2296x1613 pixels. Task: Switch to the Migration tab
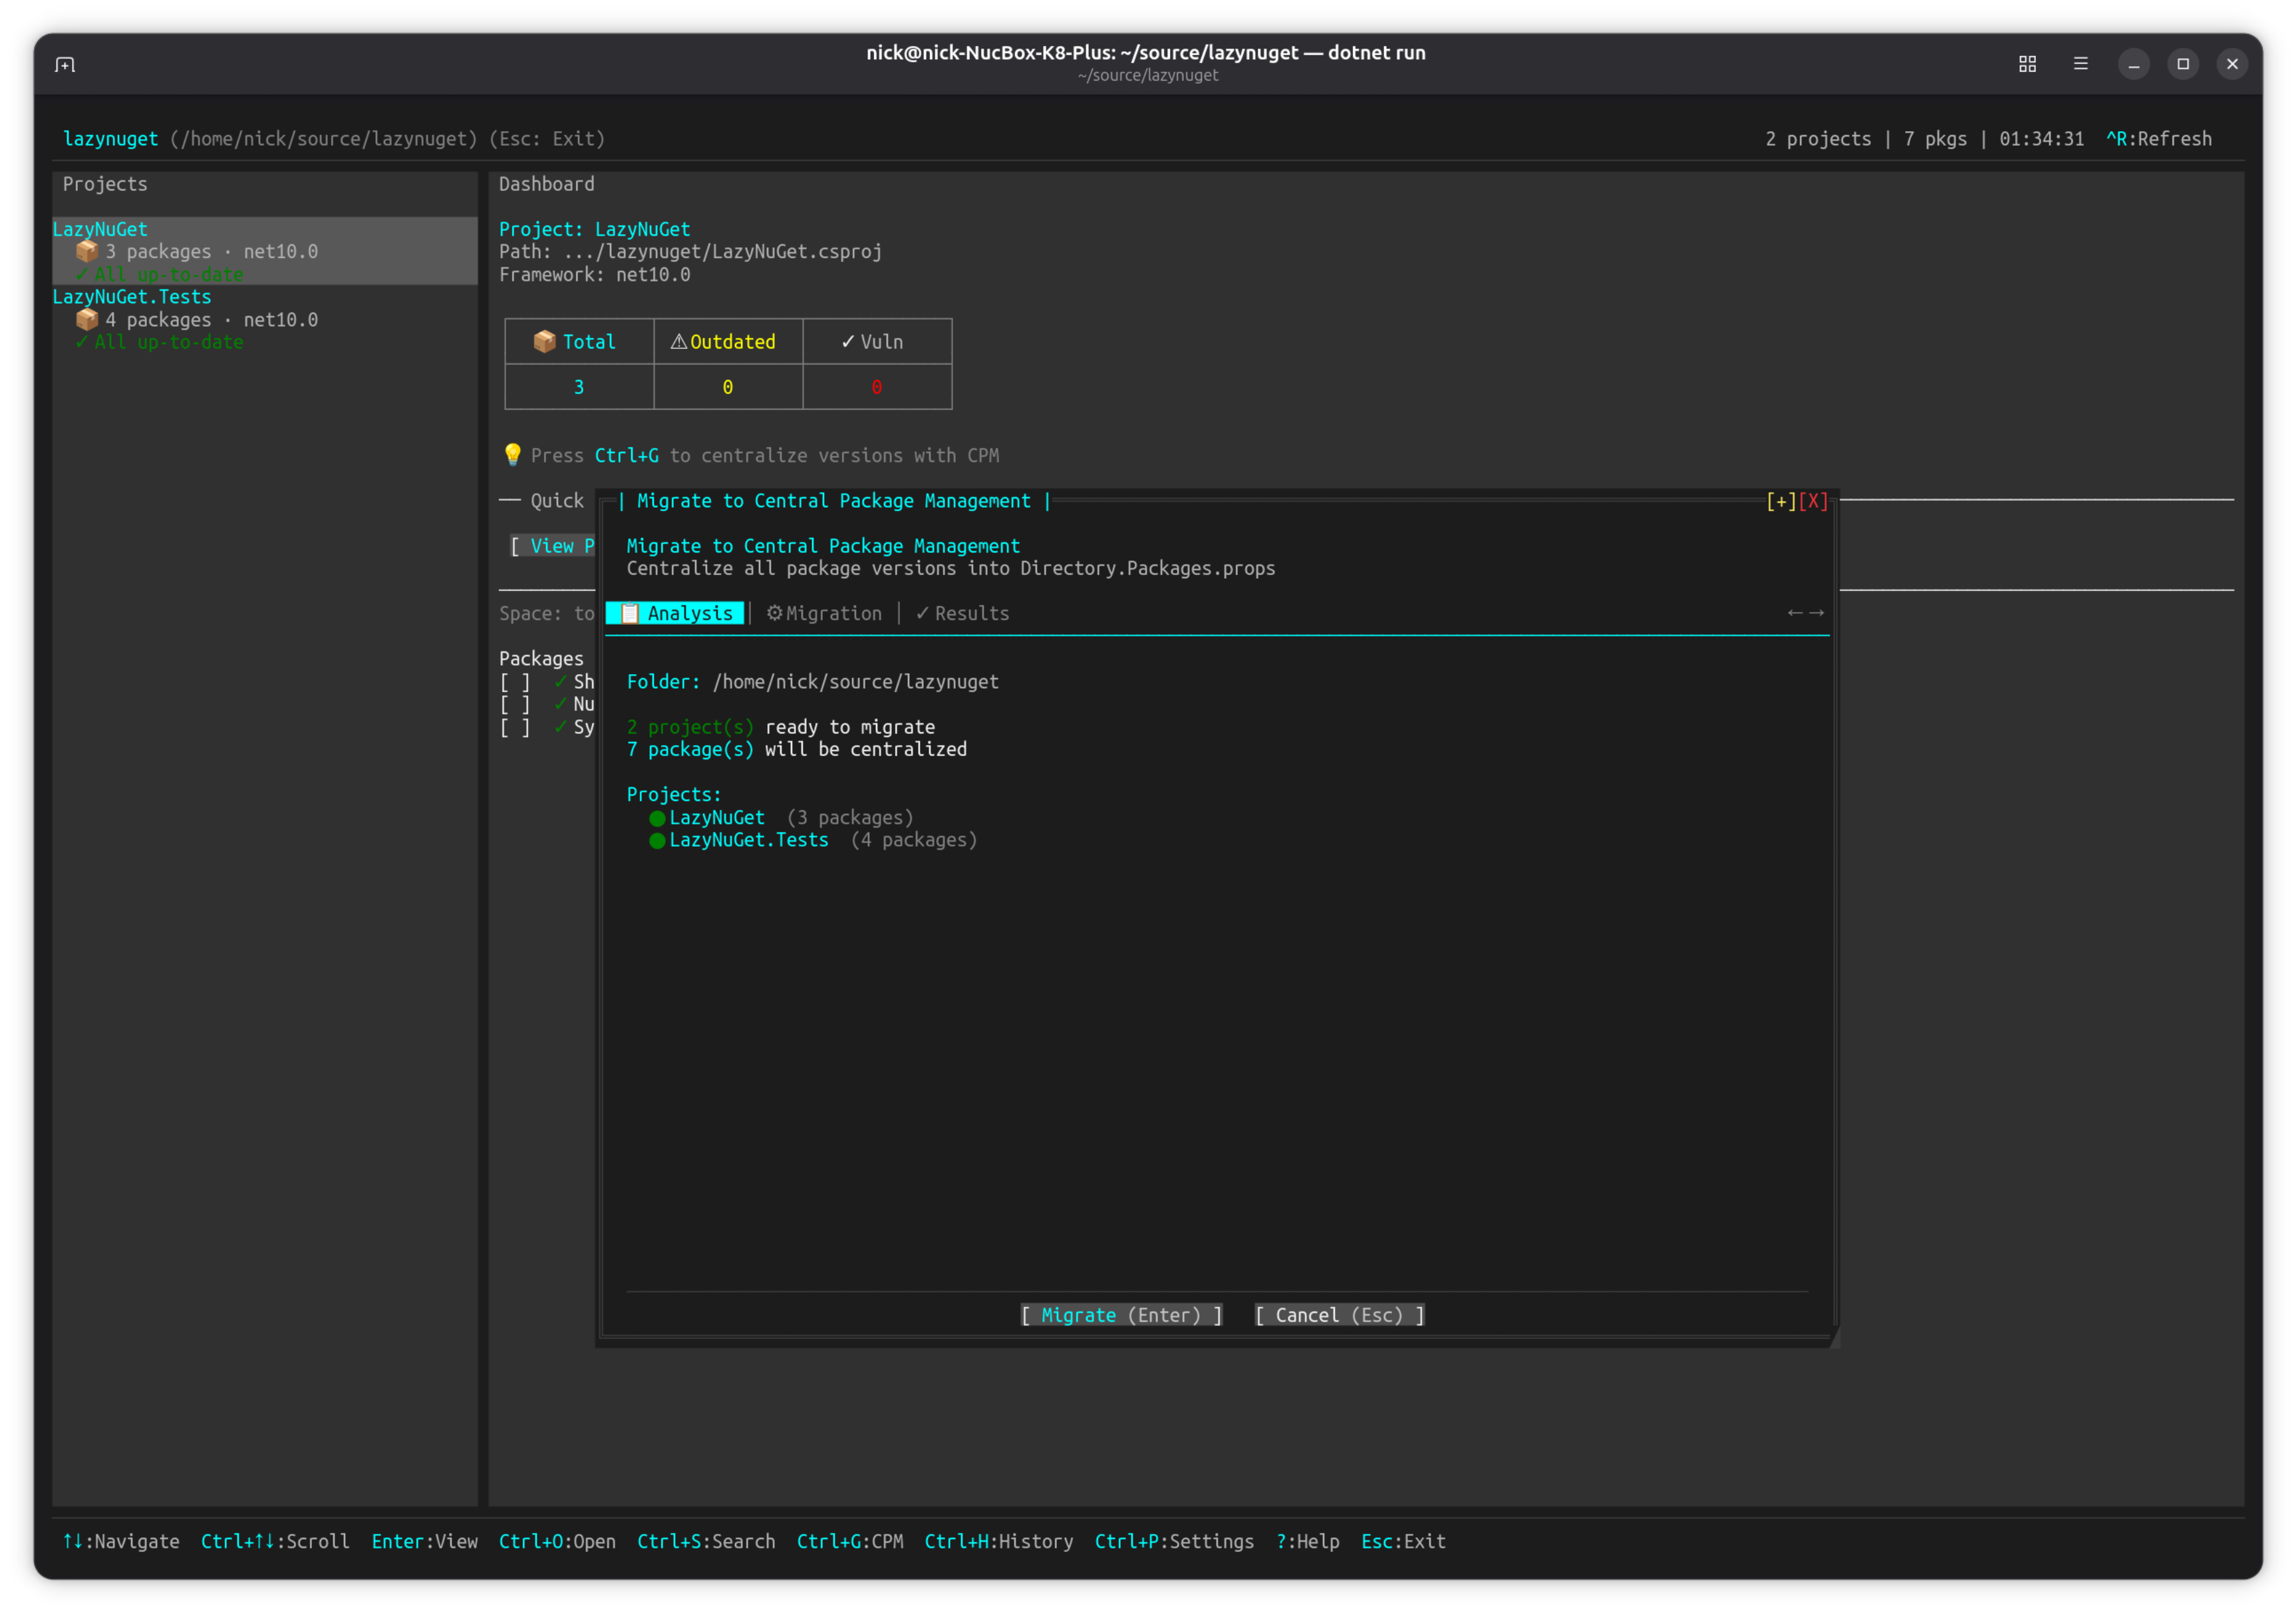824,614
